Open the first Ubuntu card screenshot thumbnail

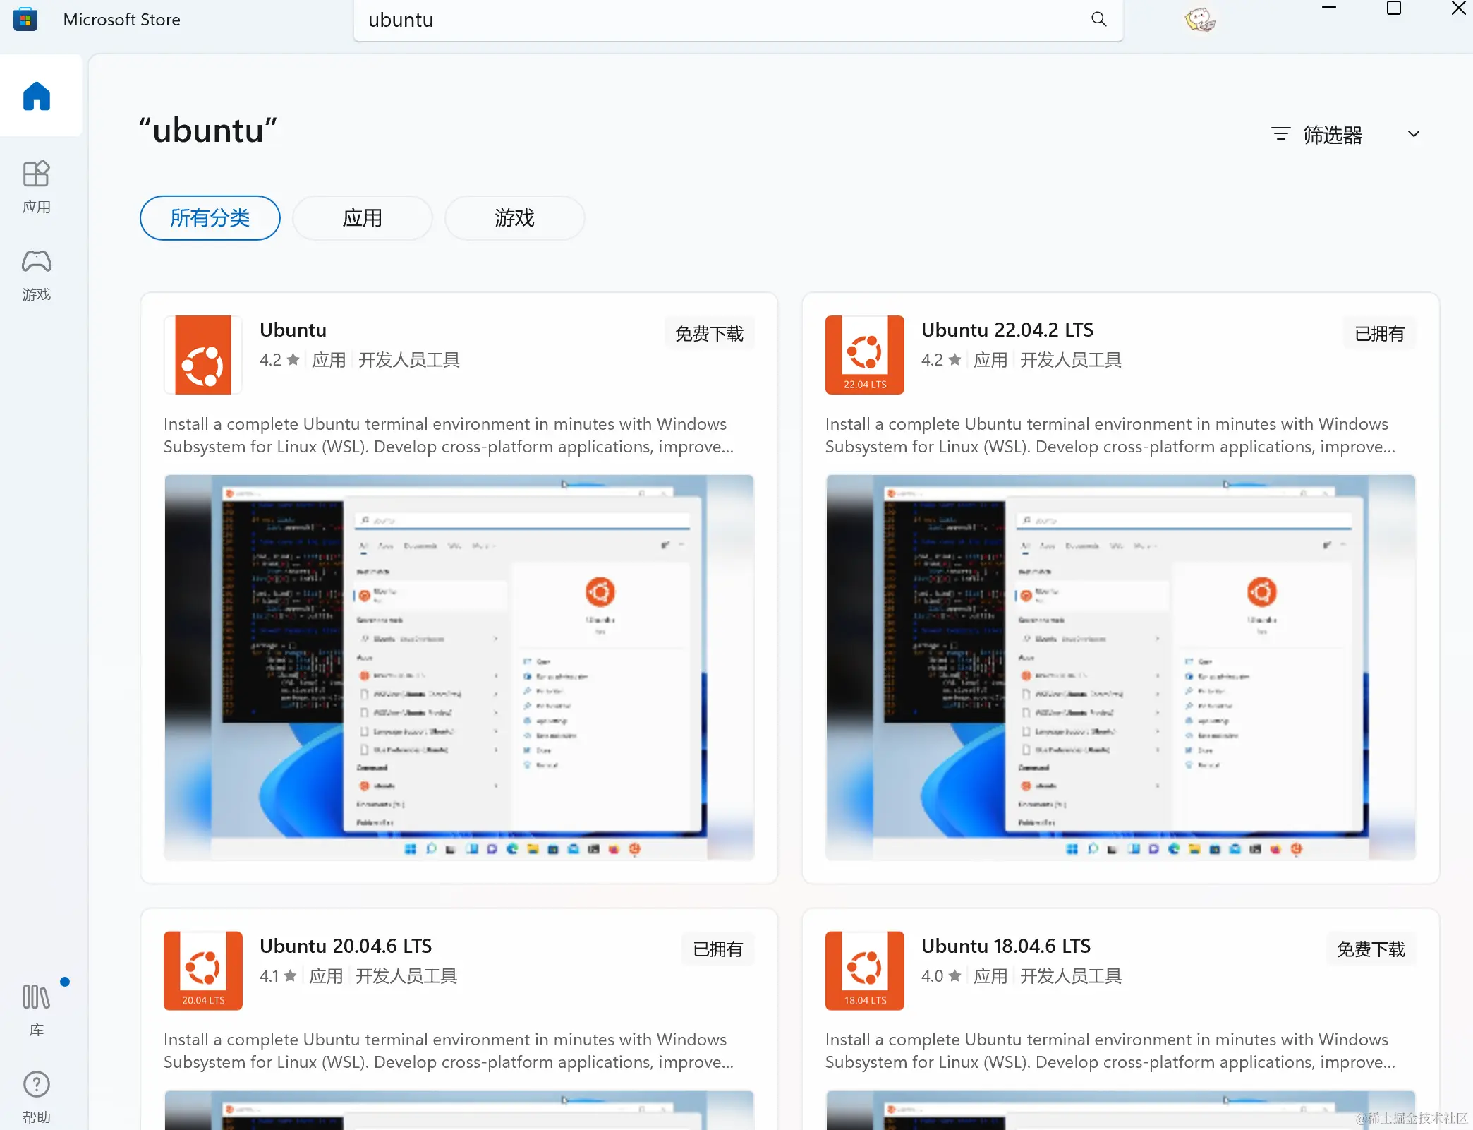pos(459,667)
